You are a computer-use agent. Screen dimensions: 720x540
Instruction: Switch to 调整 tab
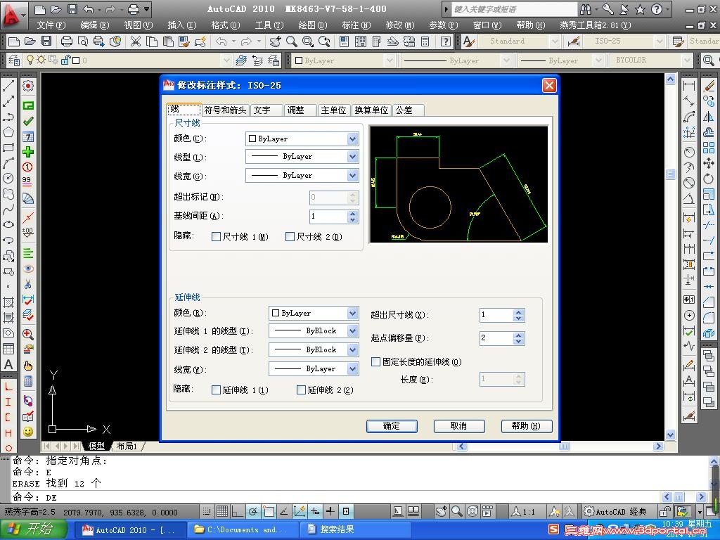point(300,110)
